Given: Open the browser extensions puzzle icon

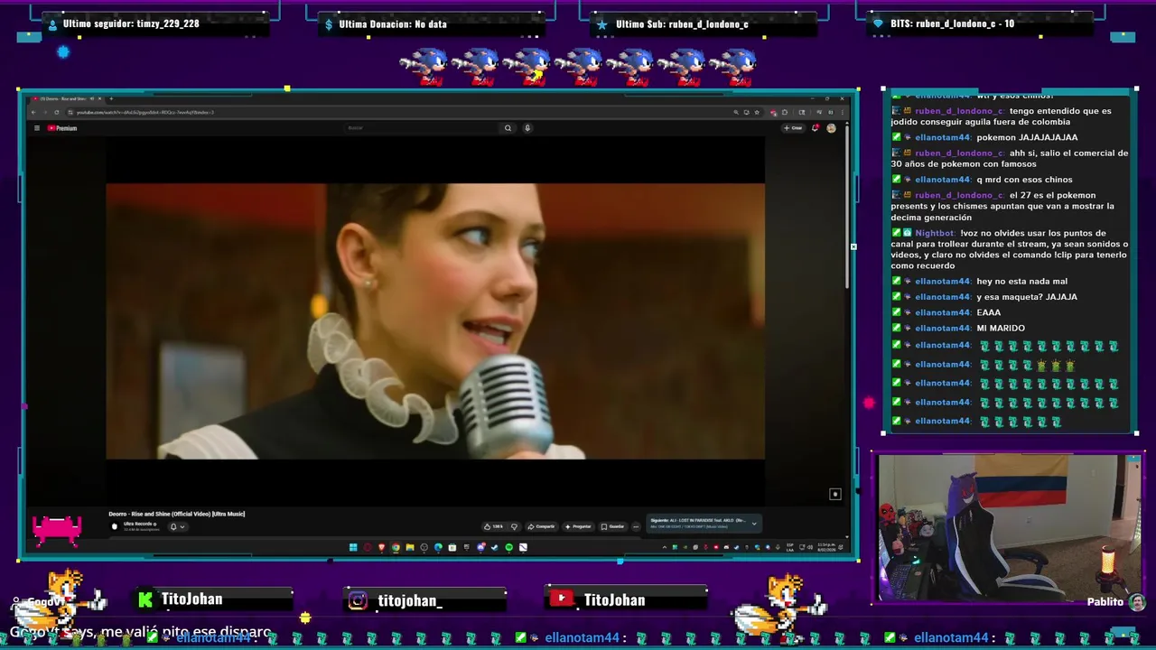Looking at the screenshot, I should tap(785, 112).
